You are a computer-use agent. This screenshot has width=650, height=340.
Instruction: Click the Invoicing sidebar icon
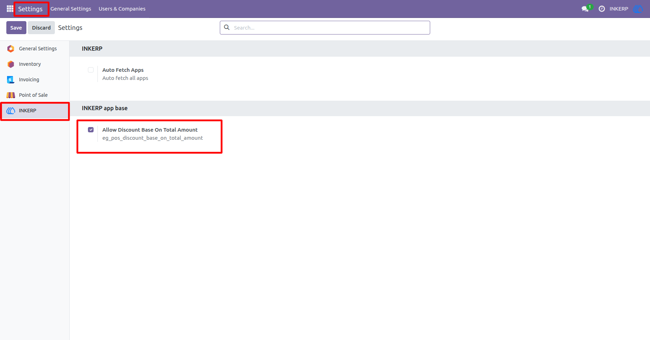click(x=11, y=80)
